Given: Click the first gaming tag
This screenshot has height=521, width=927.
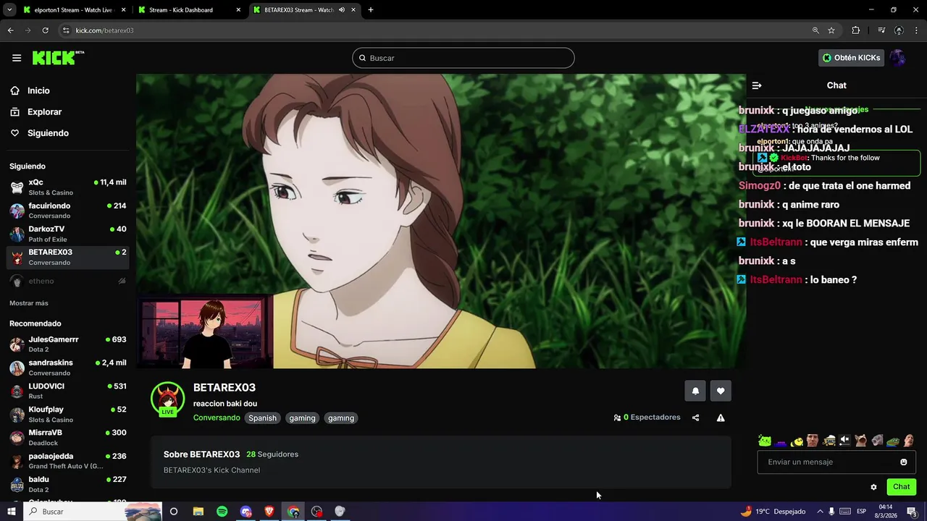Looking at the screenshot, I should coord(302,418).
